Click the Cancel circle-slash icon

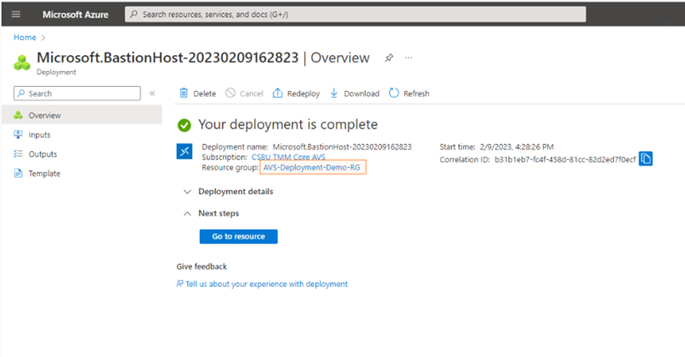(x=231, y=93)
